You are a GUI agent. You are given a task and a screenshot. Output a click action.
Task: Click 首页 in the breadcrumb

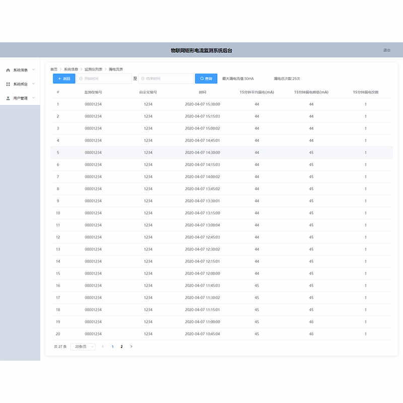(54, 69)
